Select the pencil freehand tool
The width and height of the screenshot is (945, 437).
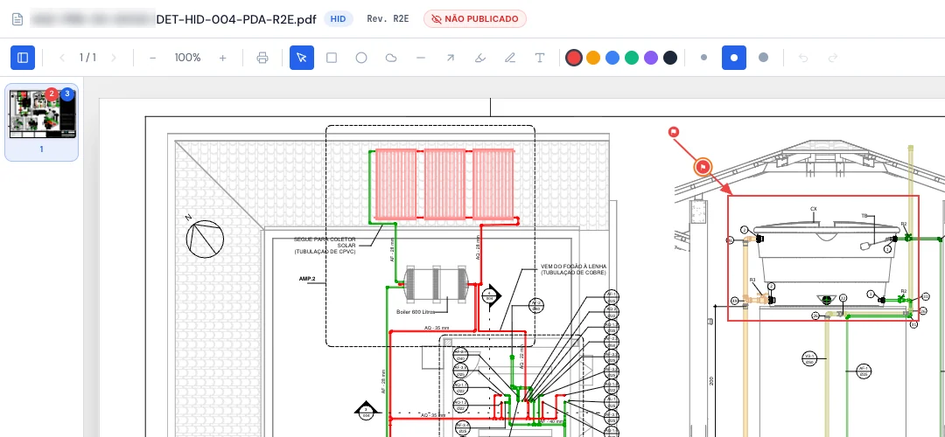510,58
